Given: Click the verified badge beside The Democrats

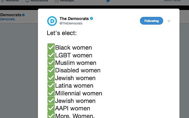Looking at the screenshot, I should [x=92, y=18].
